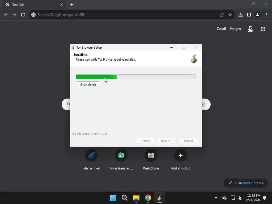
Task: Select Tor installer taskbar icon
Action: click(160, 198)
